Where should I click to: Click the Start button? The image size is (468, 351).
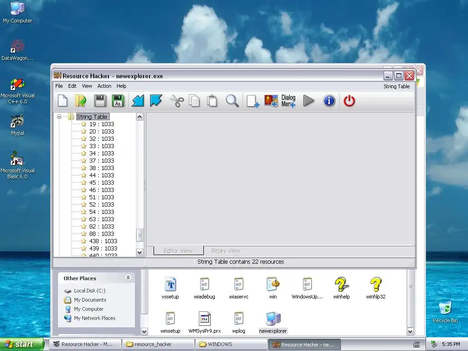pyautogui.click(x=22, y=344)
